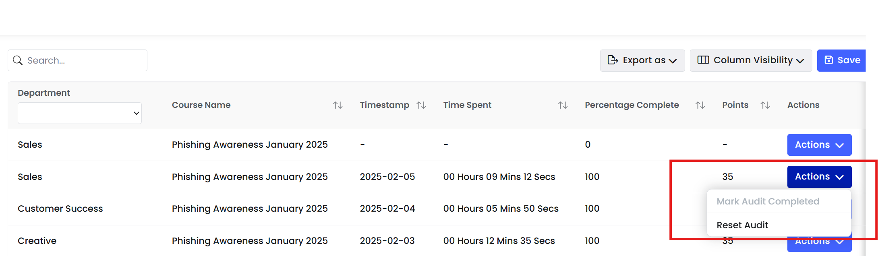Click the Course Name column header
The height and width of the screenshot is (256, 878).
click(201, 105)
